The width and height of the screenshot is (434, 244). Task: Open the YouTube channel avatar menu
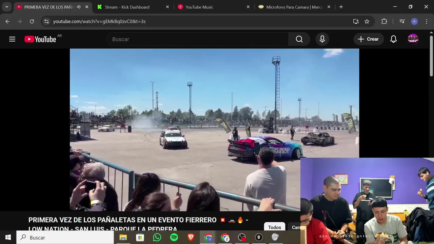point(413,39)
